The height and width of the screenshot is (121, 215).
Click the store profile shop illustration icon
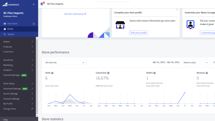[120, 25]
